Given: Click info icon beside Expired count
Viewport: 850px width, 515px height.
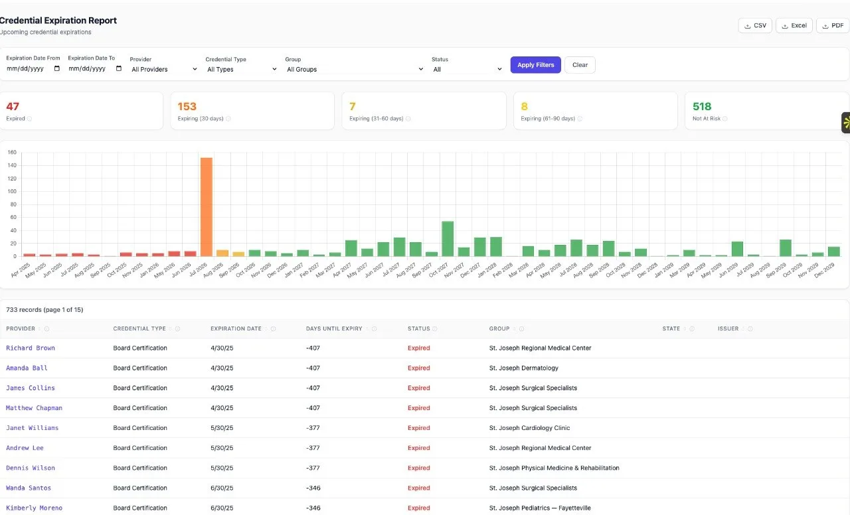Looking at the screenshot, I should pos(30,119).
